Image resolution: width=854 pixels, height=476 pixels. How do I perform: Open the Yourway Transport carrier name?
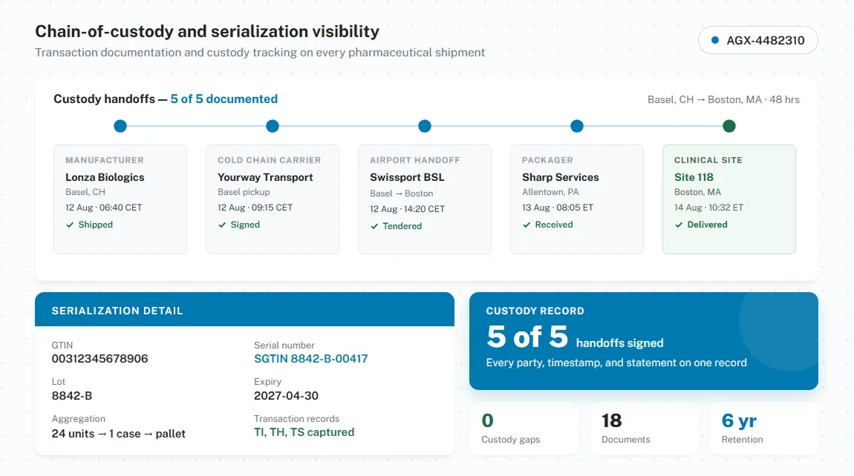point(265,177)
